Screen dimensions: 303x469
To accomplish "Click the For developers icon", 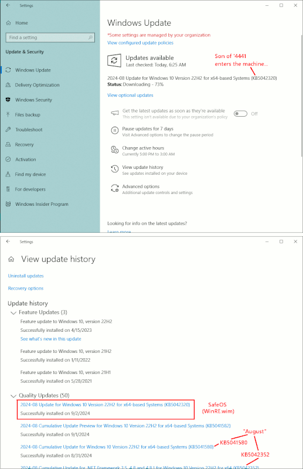I will (x=8, y=189).
